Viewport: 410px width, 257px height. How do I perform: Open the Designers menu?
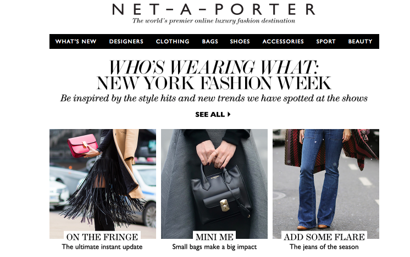pyautogui.click(x=126, y=42)
